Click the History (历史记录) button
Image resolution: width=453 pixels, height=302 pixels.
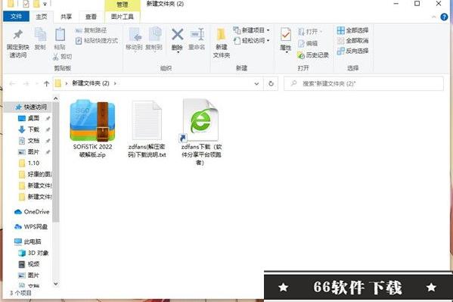pyautogui.click(x=313, y=54)
